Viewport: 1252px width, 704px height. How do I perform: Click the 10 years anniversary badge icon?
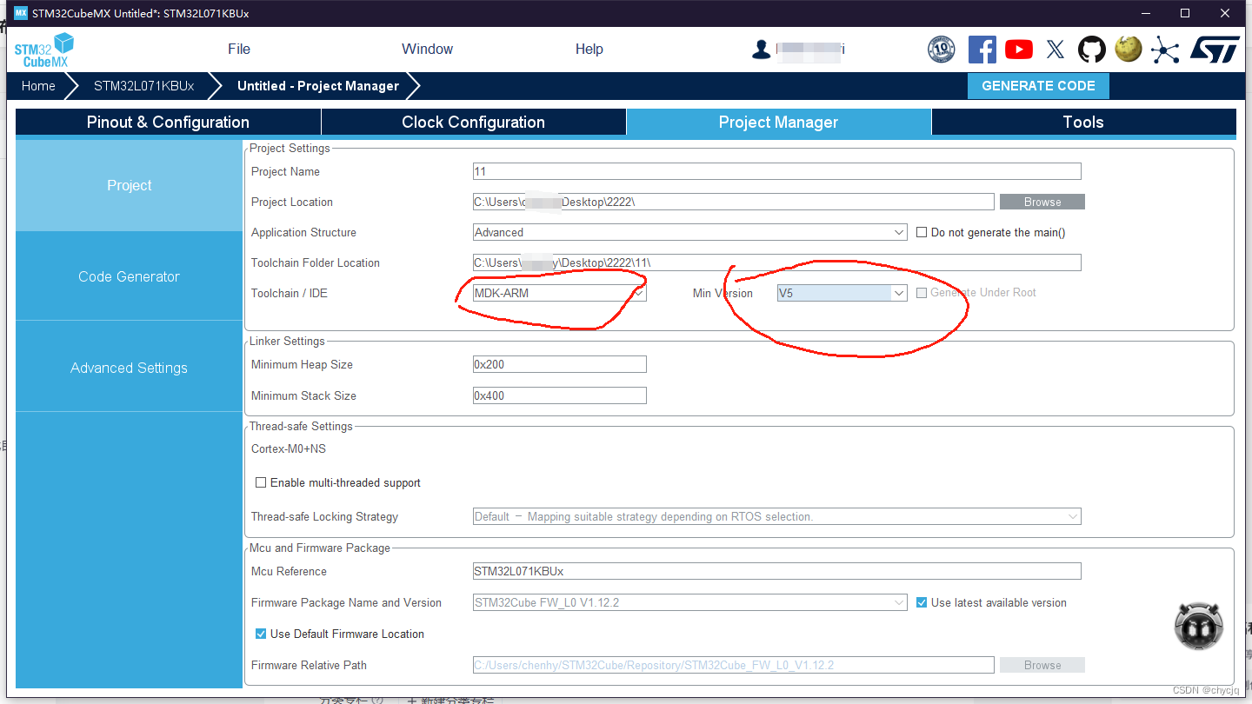tap(942, 50)
